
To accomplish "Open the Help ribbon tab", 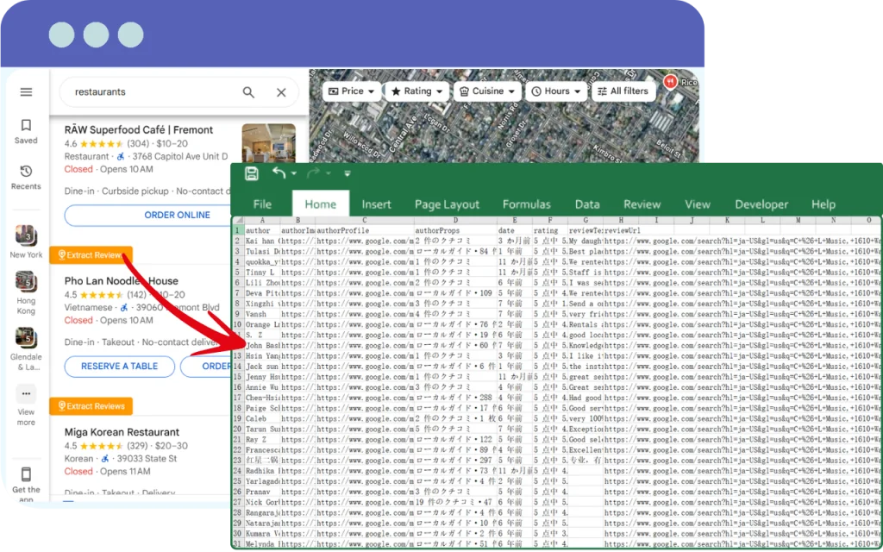I will [x=824, y=204].
